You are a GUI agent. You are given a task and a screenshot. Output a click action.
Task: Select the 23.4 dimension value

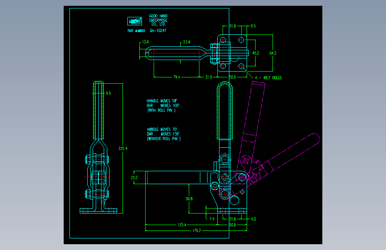[187, 42]
